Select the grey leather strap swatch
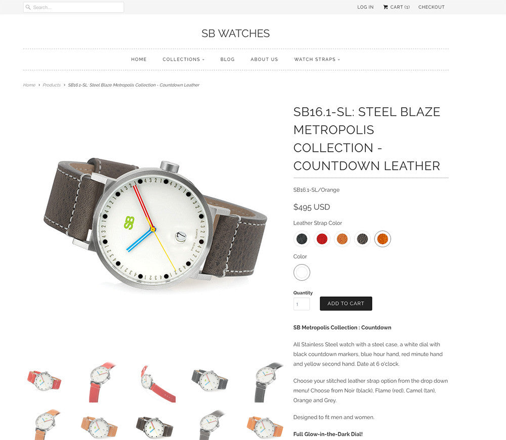This screenshot has height=440, width=506. coord(362,239)
